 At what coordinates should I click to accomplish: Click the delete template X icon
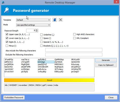click(x=61, y=20)
